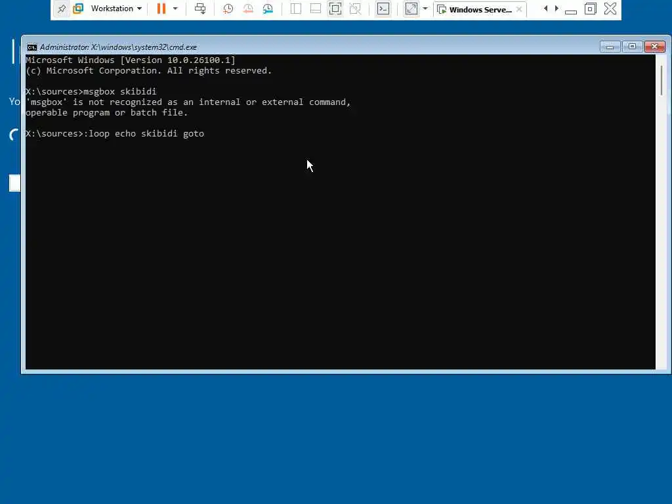The image size is (672, 504).
Task: Enter full screen mode
Action: [335, 9]
